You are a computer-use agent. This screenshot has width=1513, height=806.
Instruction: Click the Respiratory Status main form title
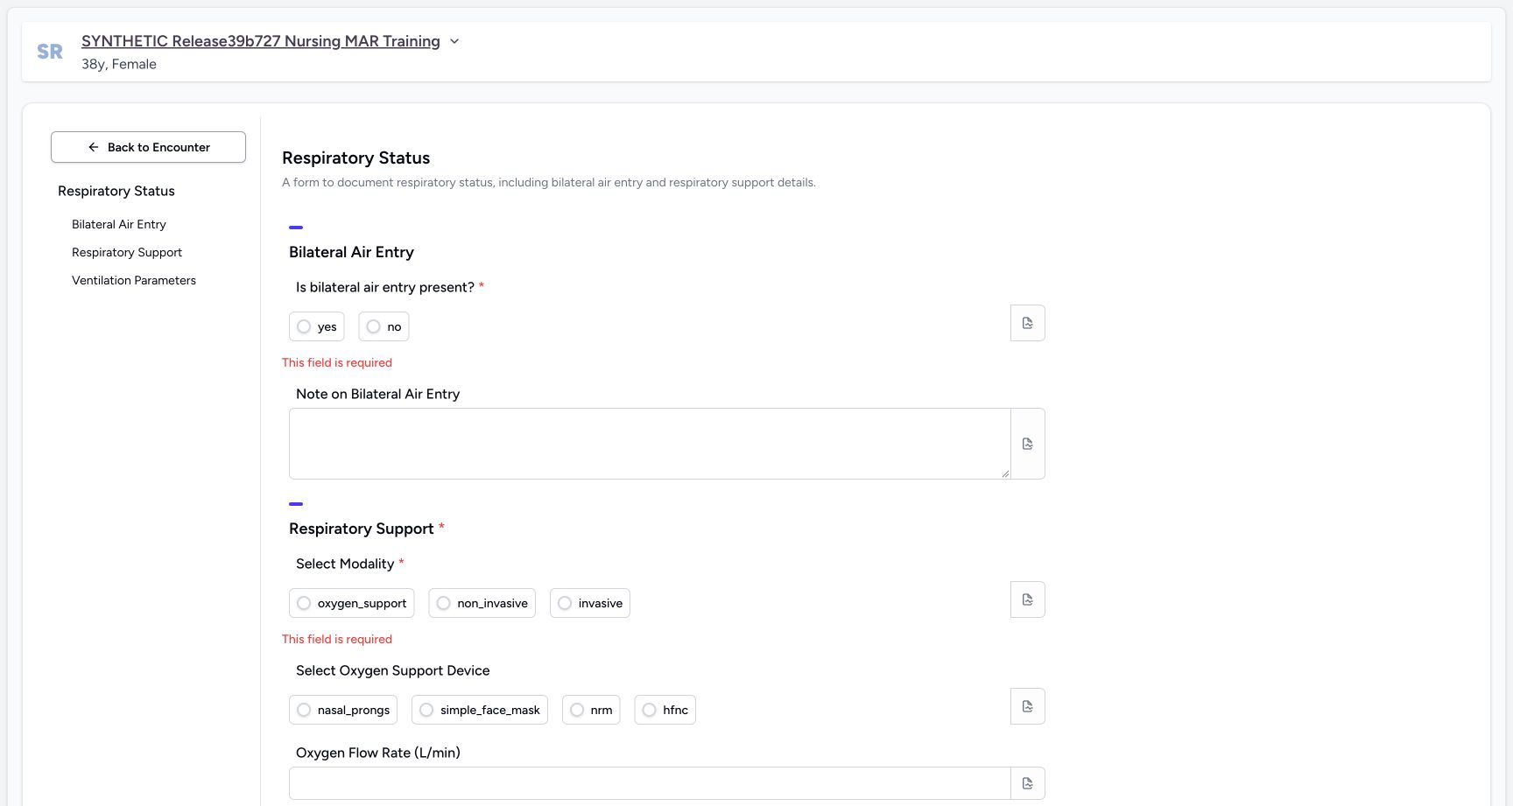[356, 158]
